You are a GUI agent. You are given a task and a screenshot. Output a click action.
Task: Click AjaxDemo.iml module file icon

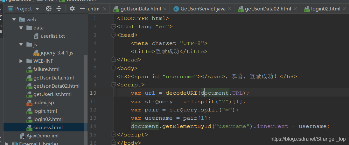22,136
